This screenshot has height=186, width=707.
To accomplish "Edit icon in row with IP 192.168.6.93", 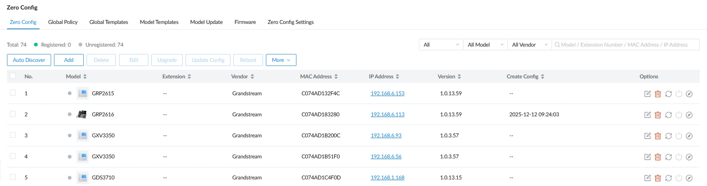I will pyautogui.click(x=647, y=136).
